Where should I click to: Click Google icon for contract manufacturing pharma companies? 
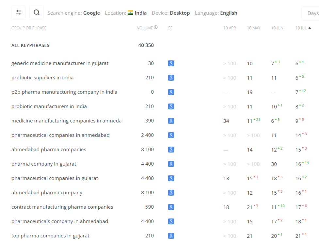click(171, 207)
